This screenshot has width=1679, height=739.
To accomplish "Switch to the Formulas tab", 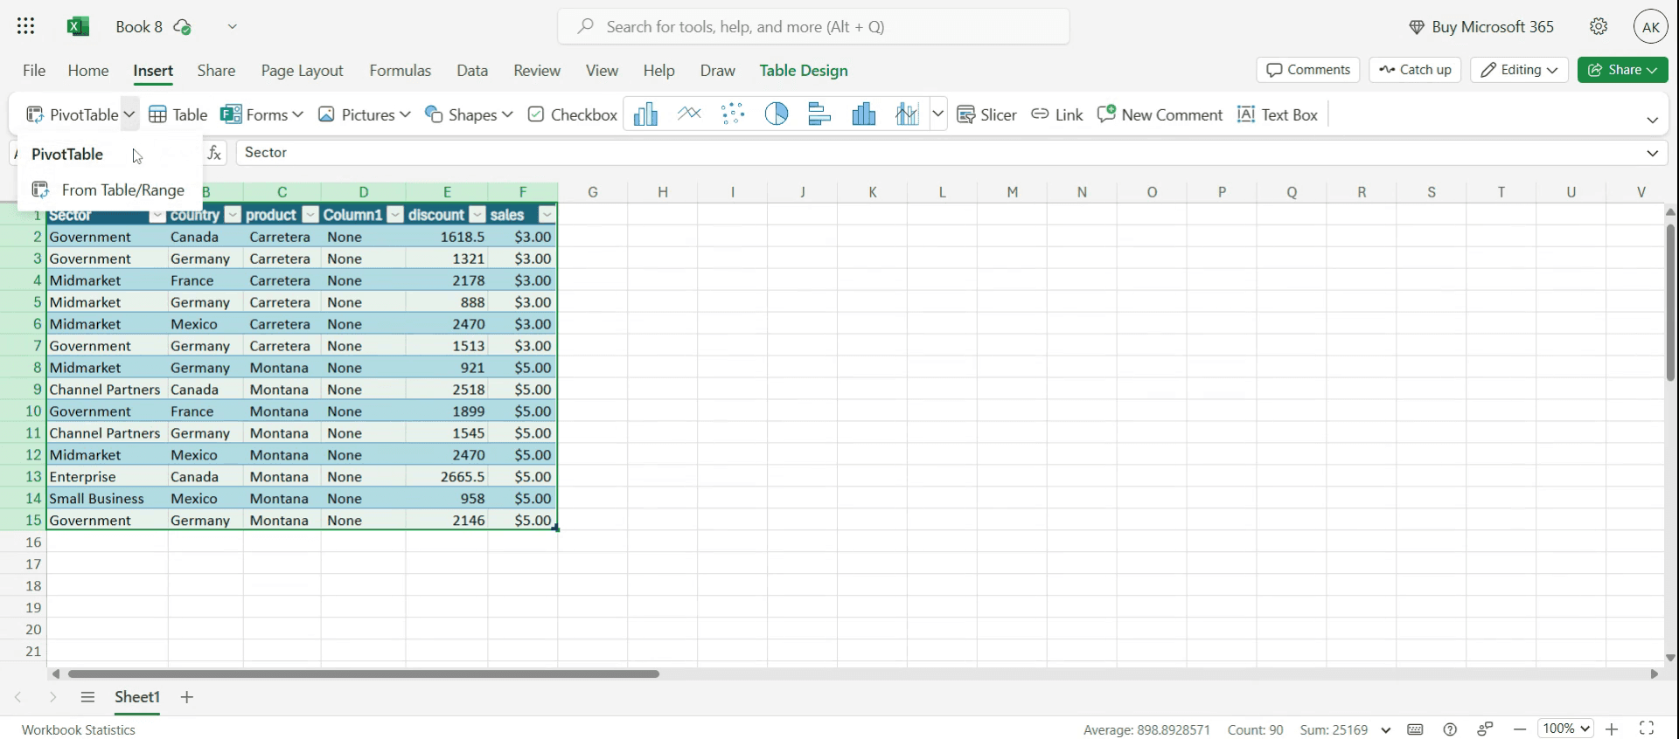I will point(401,71).
